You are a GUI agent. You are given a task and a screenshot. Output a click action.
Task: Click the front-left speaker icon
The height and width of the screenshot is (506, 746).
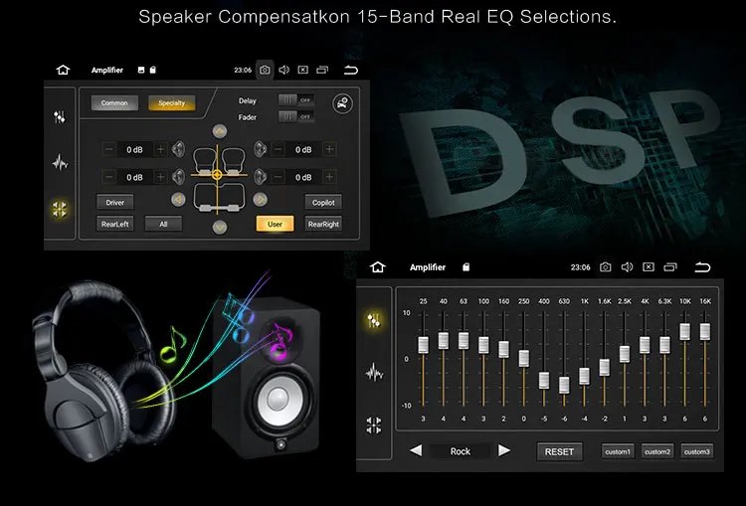point(178,149)
